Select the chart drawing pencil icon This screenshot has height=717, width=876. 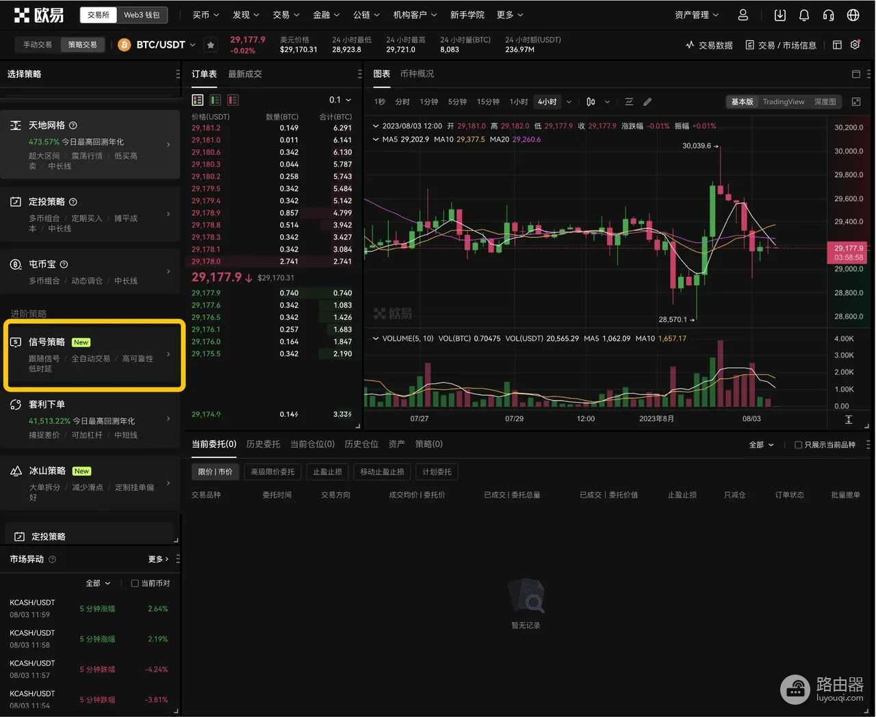pos(647,102)
